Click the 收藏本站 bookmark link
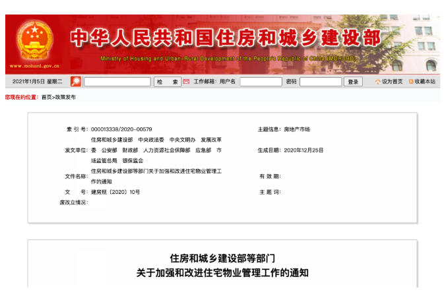The image size is (444, 308). click(425, 82)
